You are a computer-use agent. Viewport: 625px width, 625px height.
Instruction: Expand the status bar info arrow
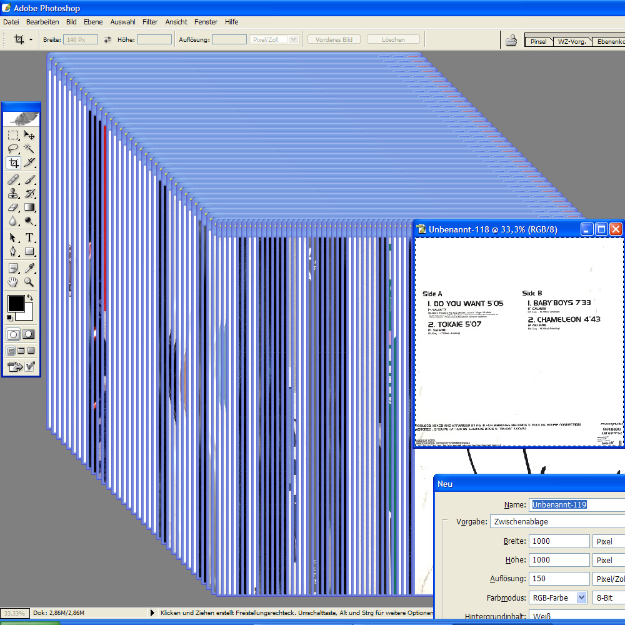click(152, 613)
